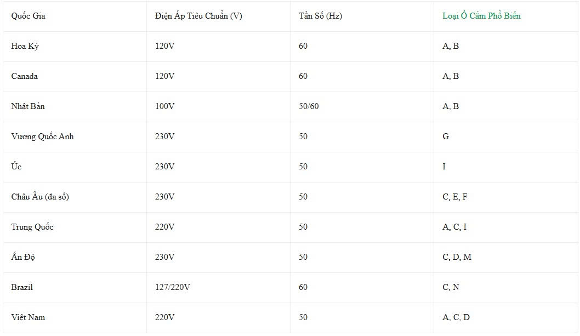Click the '100V' voltage cell
Image resolution: width=580 pixels, height=336 pixels.
[x=164, y=106]
